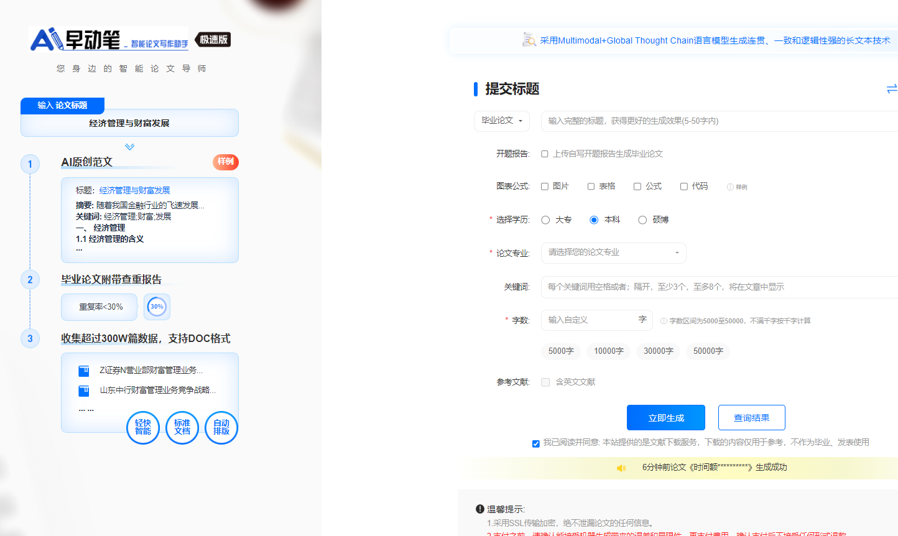Enable the 表格 checkbox

(x=591, y=186)
